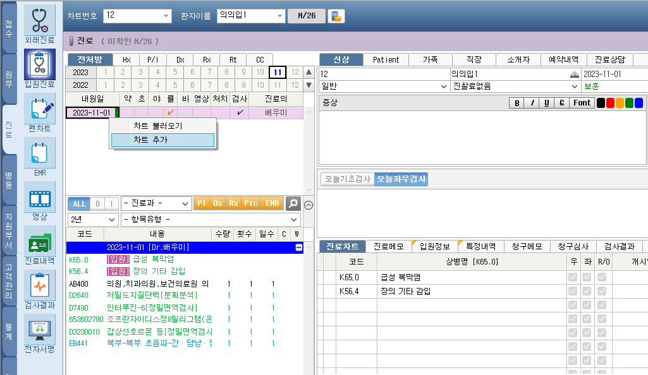Pick the red color swatch
This screenshot has height=375, width=648.
tap(610, 103)
